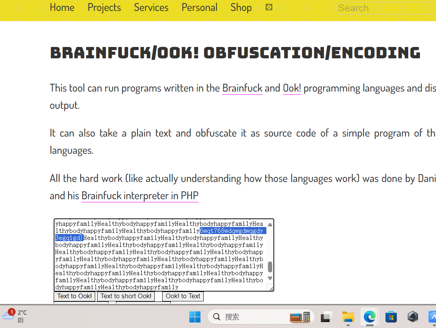
Task: Open the Services menu item
Action: [x=151, y=7]
